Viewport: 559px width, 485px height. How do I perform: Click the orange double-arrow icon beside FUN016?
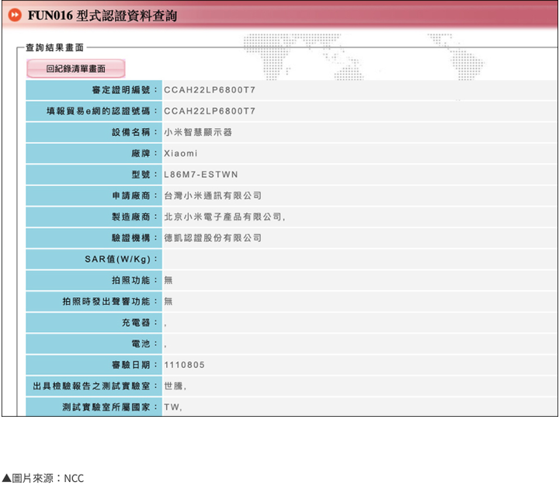coord(15,15)
